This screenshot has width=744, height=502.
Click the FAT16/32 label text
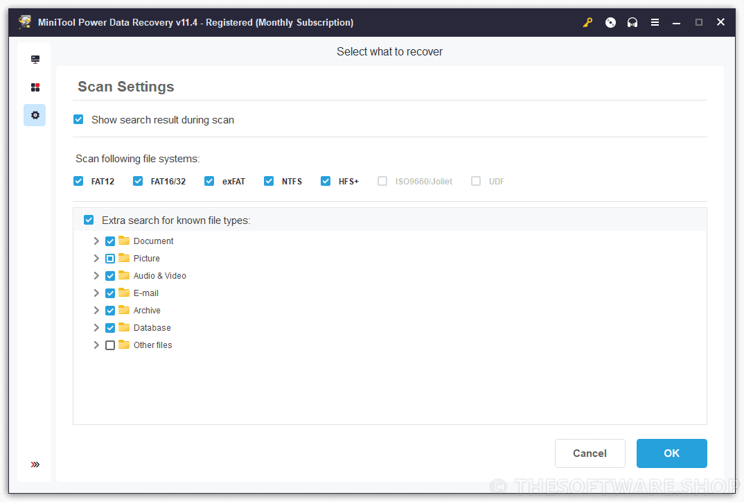pos(168,182)
